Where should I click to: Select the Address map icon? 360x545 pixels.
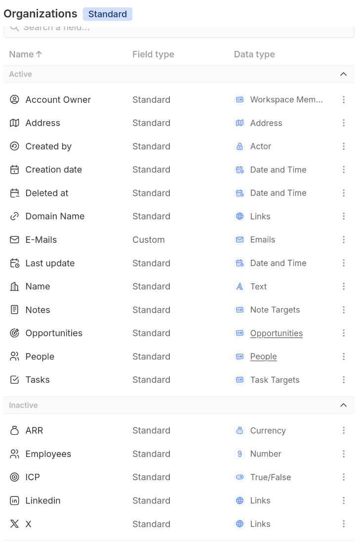click(x=14, y=123)
